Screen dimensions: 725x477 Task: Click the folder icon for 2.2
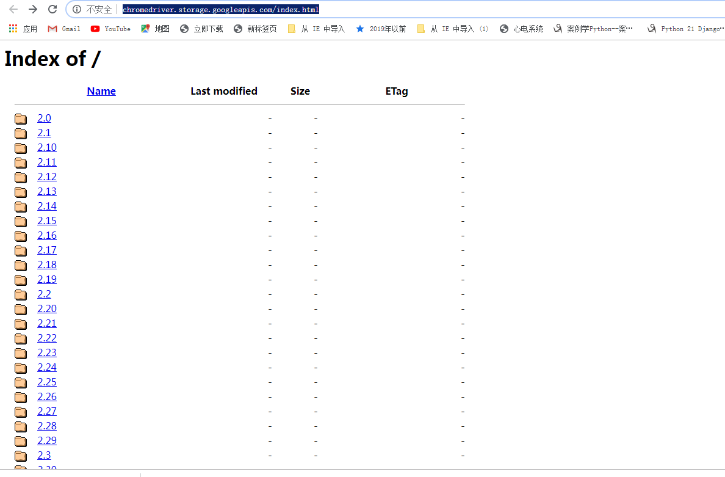(x=21, y=294)
